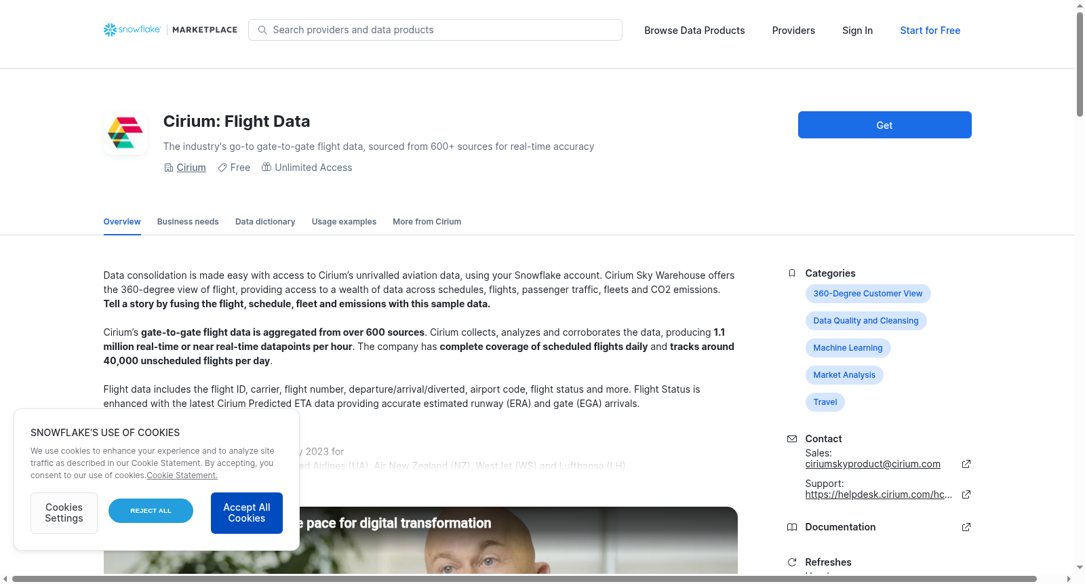Open Documentation external link icon
This screenshot has width=1085, height=584.
click(966, 527)
